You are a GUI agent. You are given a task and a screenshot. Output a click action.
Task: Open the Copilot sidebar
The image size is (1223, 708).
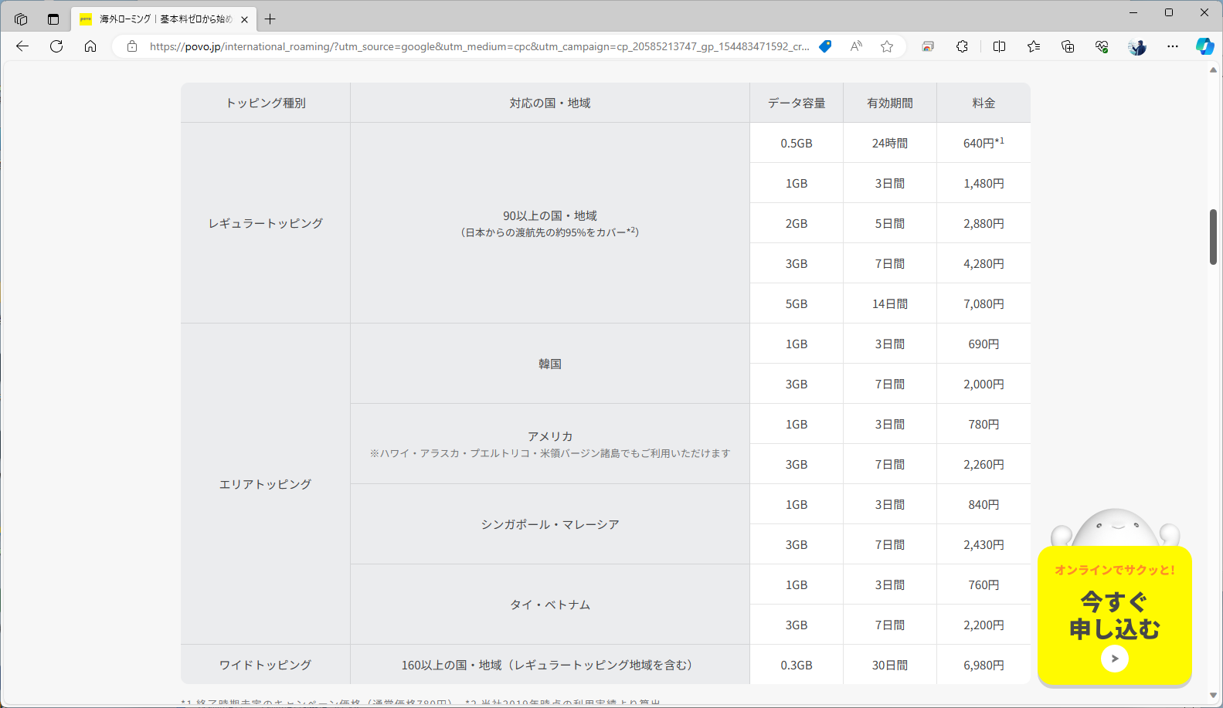click(x=1205, y=46)
